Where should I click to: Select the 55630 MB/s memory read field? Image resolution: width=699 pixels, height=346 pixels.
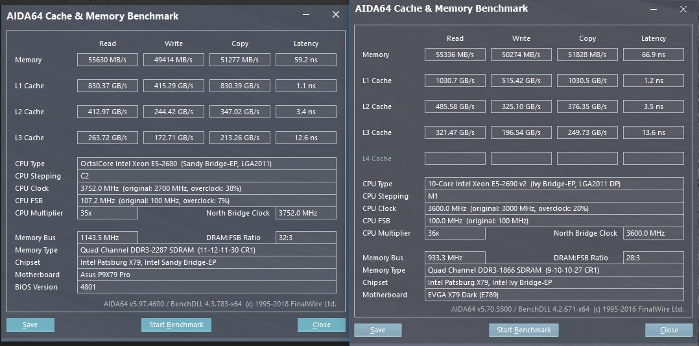(108, 60)
